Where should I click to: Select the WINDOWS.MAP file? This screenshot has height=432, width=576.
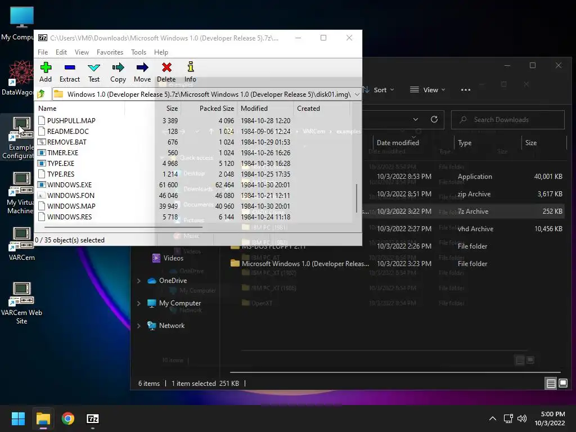[71, 206]
